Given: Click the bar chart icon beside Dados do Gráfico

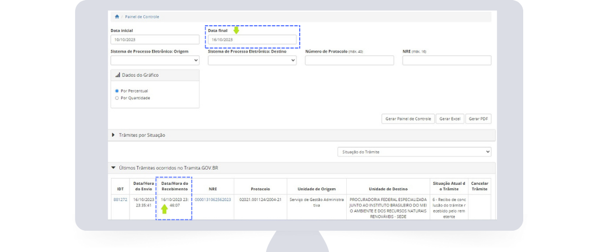Looking at the screenshot, I should pos(118,75).
